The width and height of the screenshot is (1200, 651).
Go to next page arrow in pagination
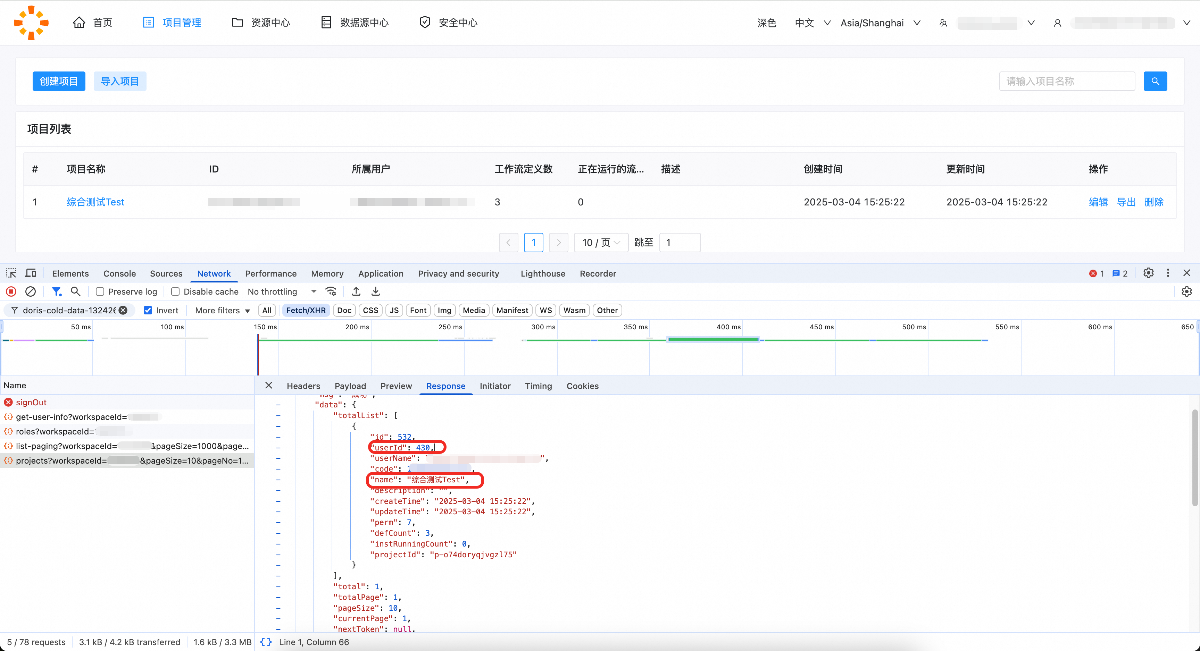click(x=559, y=242)
